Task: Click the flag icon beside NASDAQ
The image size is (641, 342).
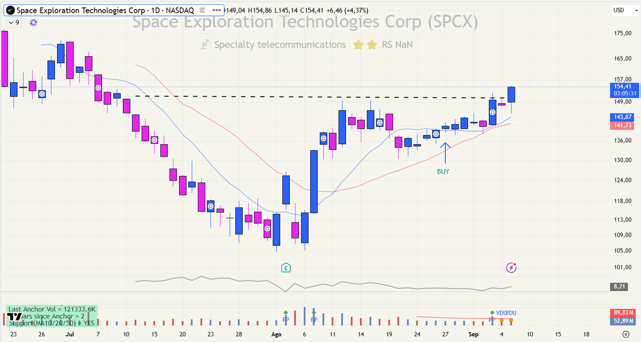Action: pyautogui.click(x=202, y=10)
